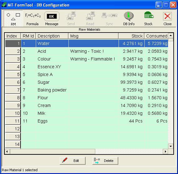Viewport: 178px width, 174px height.
Task: Click the 44 Pcs stock value
Action: (x=136, y=121)
